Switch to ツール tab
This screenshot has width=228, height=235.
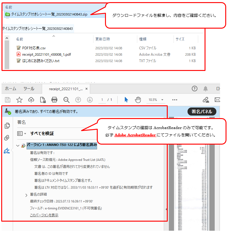[29, 89]
